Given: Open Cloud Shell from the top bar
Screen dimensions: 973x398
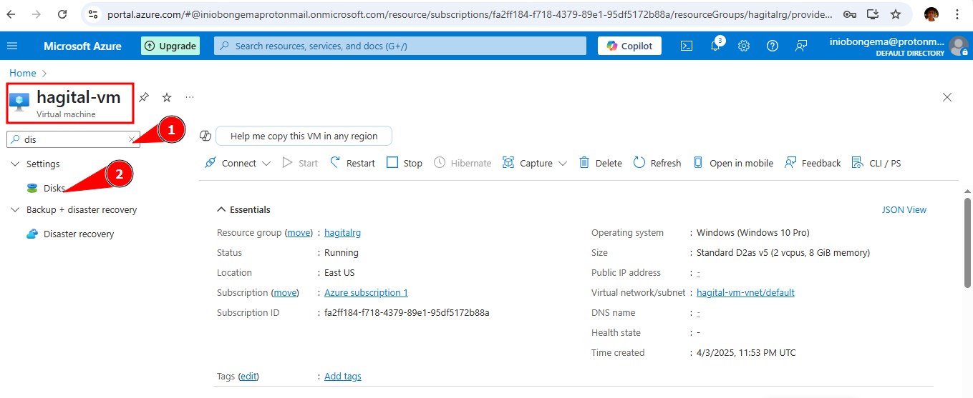Looking at the screenshot, I should coord(686,46).
